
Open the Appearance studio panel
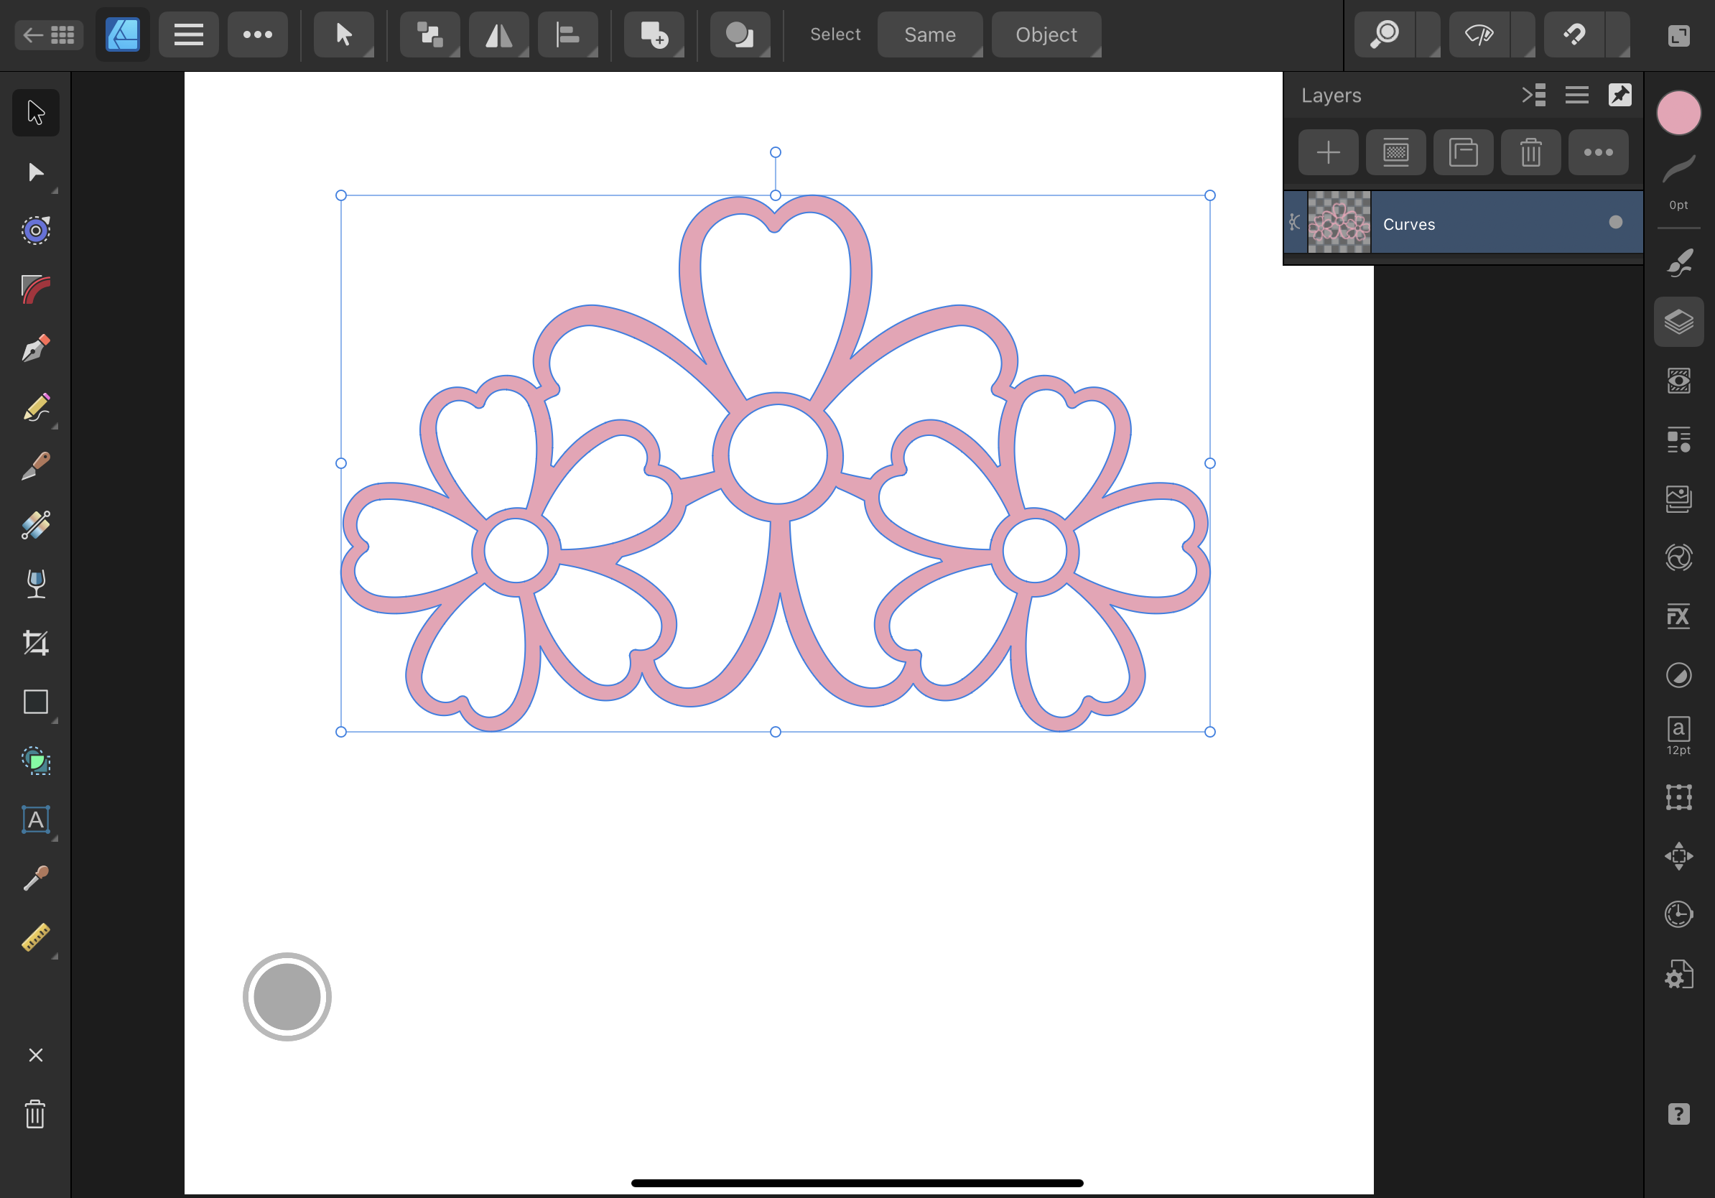(1678, 381)
